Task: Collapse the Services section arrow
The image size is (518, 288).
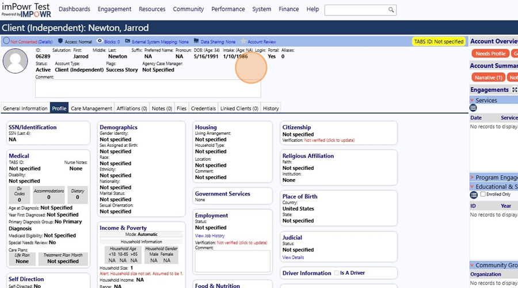Action: pyautogui.click(x=472, y=100)
